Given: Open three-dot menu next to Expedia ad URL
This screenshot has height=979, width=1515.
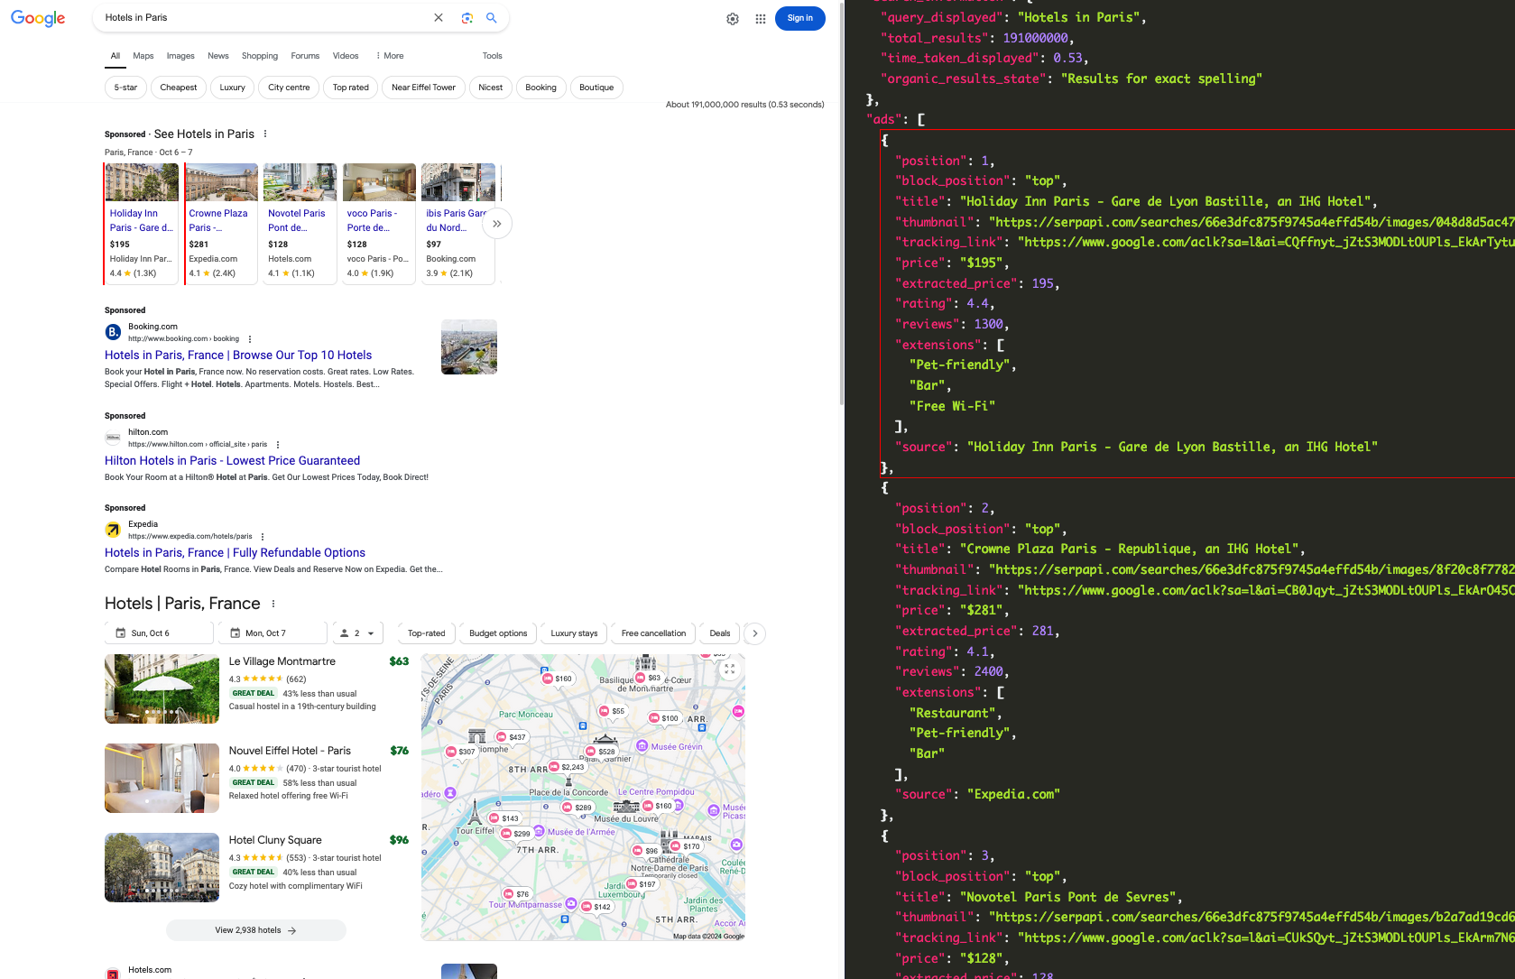Looking at the screenshot, I should [x=263, y=537].
